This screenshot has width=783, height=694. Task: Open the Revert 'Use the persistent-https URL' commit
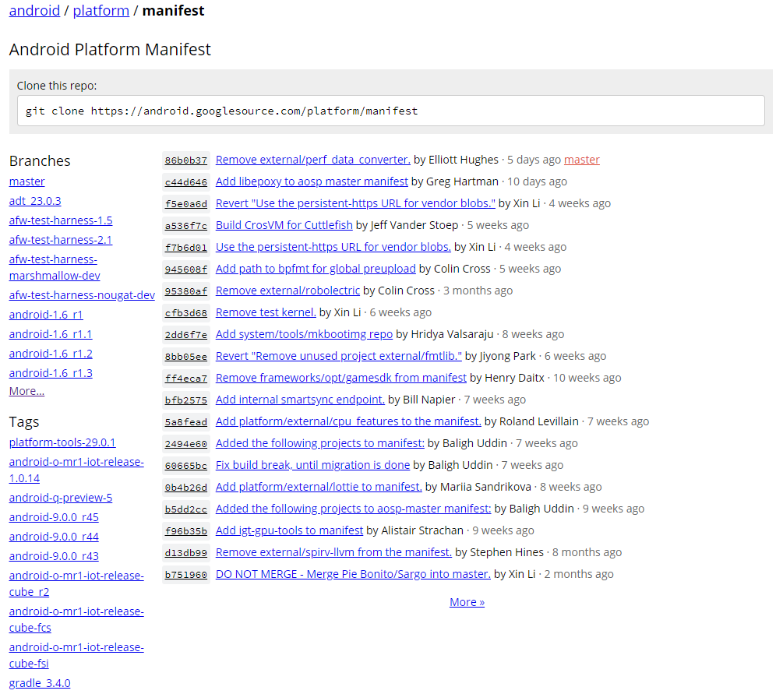pos(355,203)
